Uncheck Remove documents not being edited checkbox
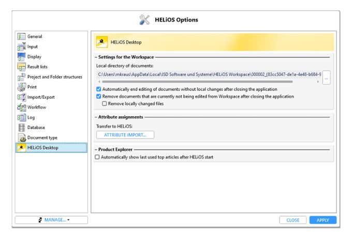Image resolution: width=352 pixels, height=234 pixels. [98, 96]
